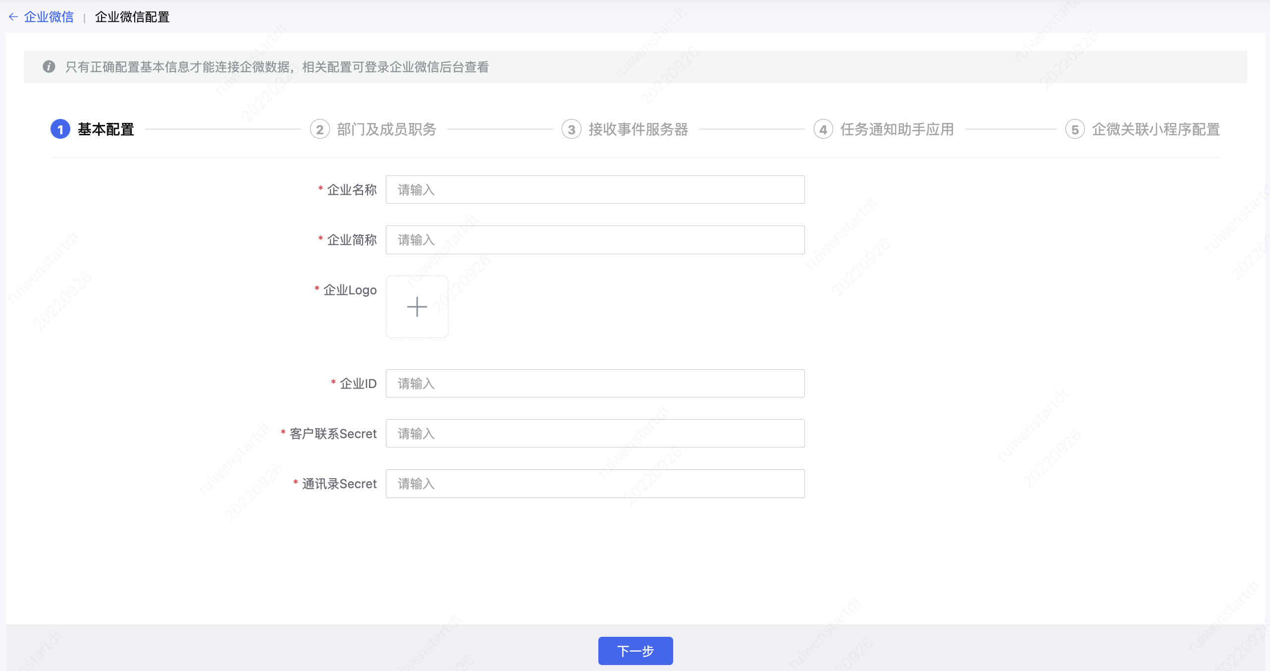Click the 基本配置 step label
Viewport: 1270px width, 671px height.
click(106, 129)
